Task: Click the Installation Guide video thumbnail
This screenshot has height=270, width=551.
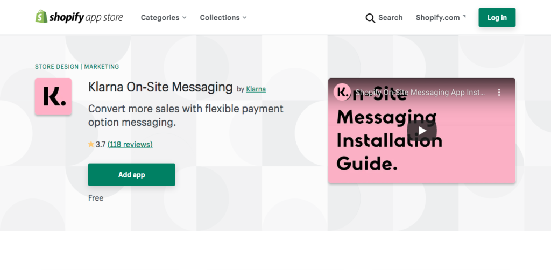Action: point(422,130)
